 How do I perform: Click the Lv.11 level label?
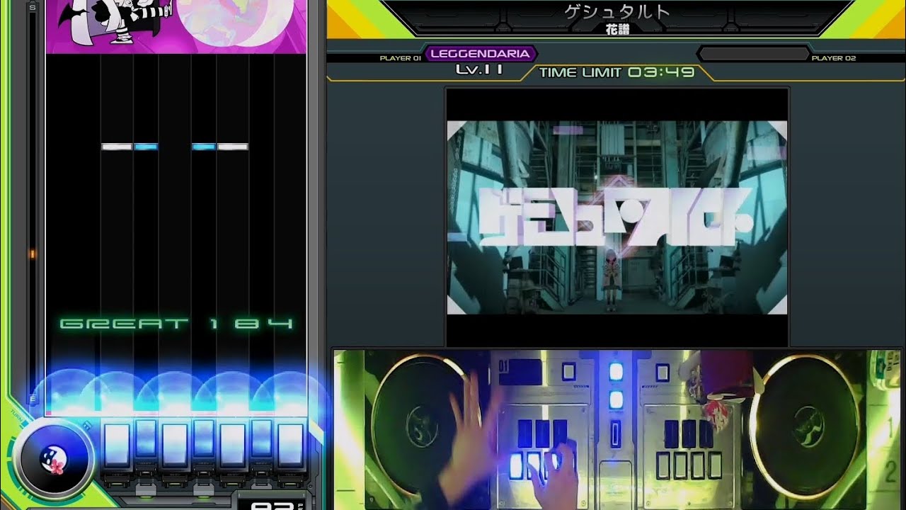481,69
